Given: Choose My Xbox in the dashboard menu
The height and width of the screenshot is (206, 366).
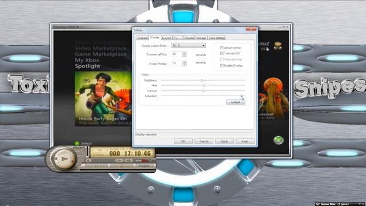Looking at the screenshot, I should coord(87,60).
